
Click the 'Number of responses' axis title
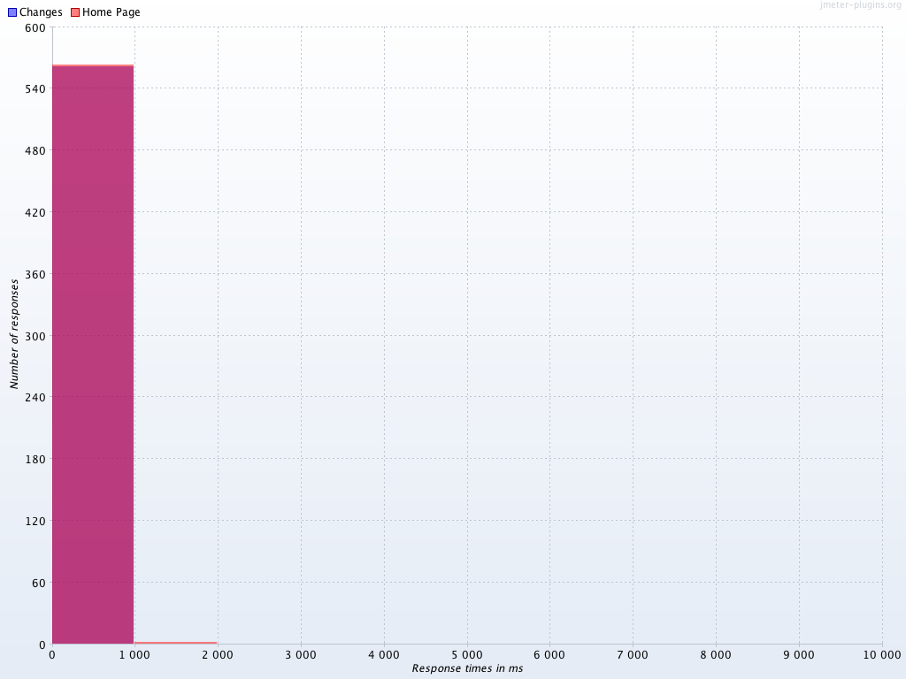pos(14,334)
